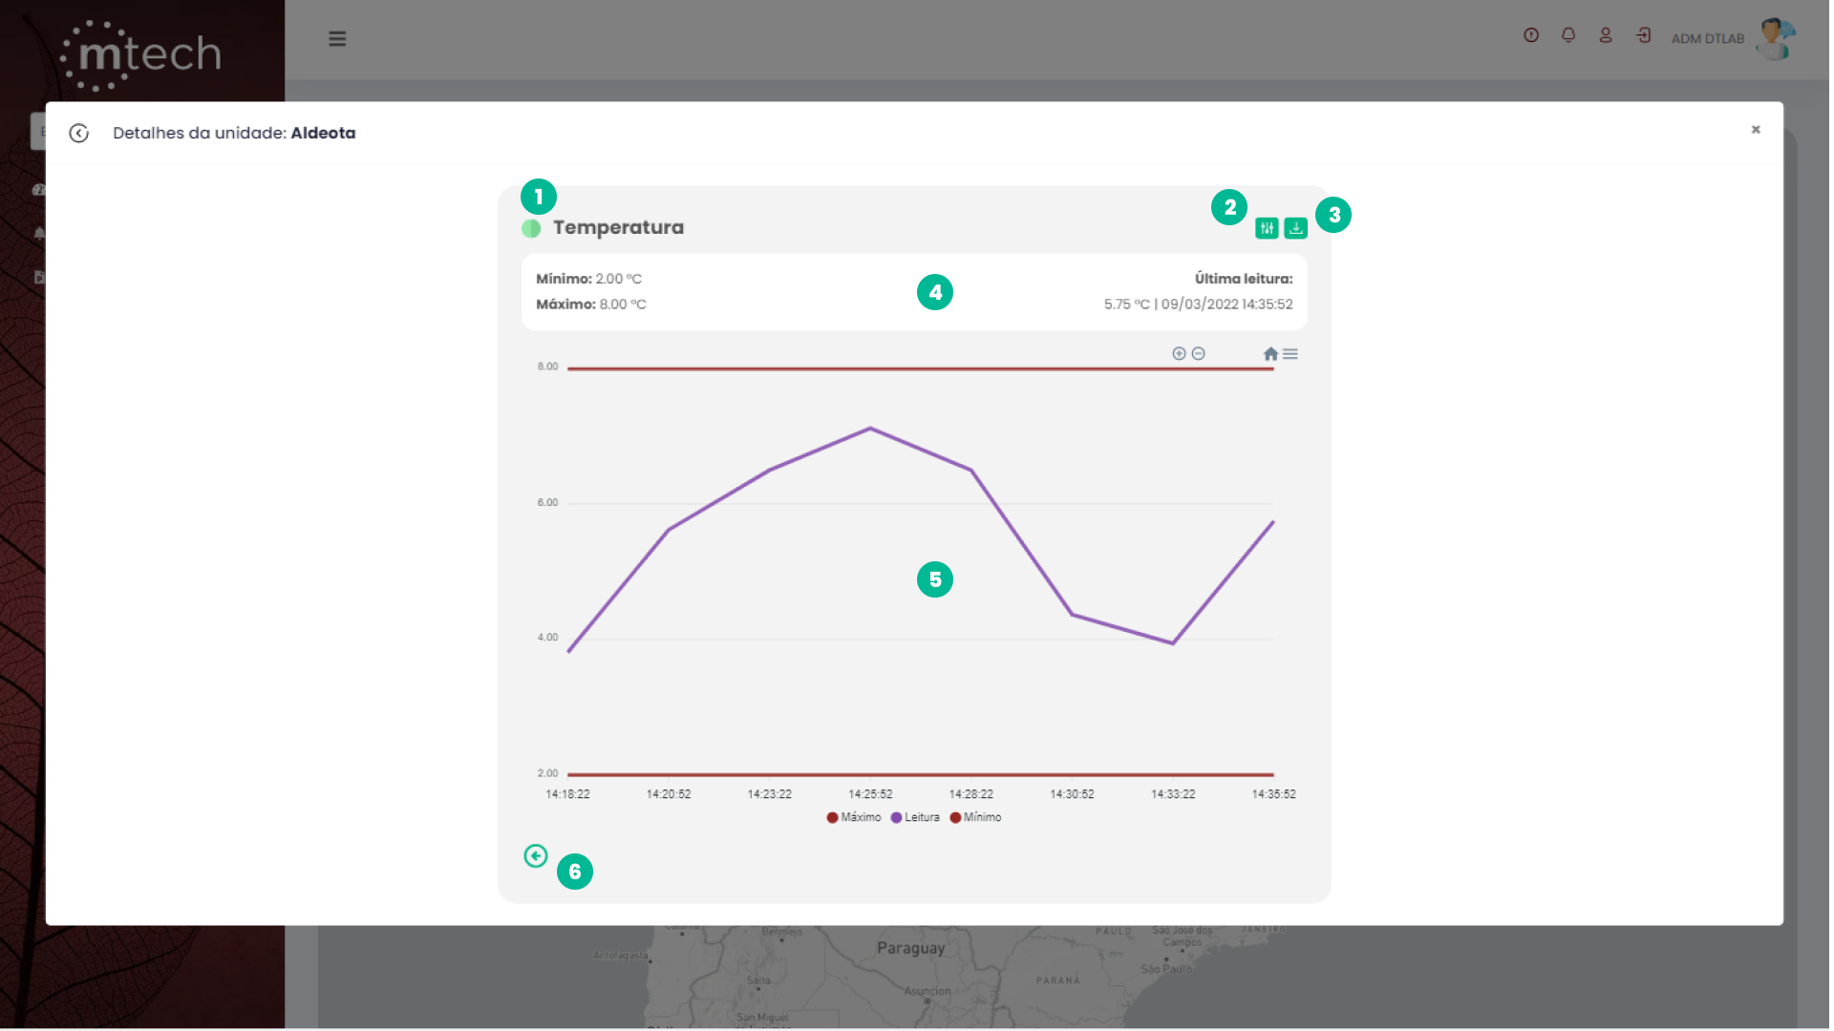Toggle the Mínimo series in legend
This screenshot has width=1834, height=1031.
976,818
